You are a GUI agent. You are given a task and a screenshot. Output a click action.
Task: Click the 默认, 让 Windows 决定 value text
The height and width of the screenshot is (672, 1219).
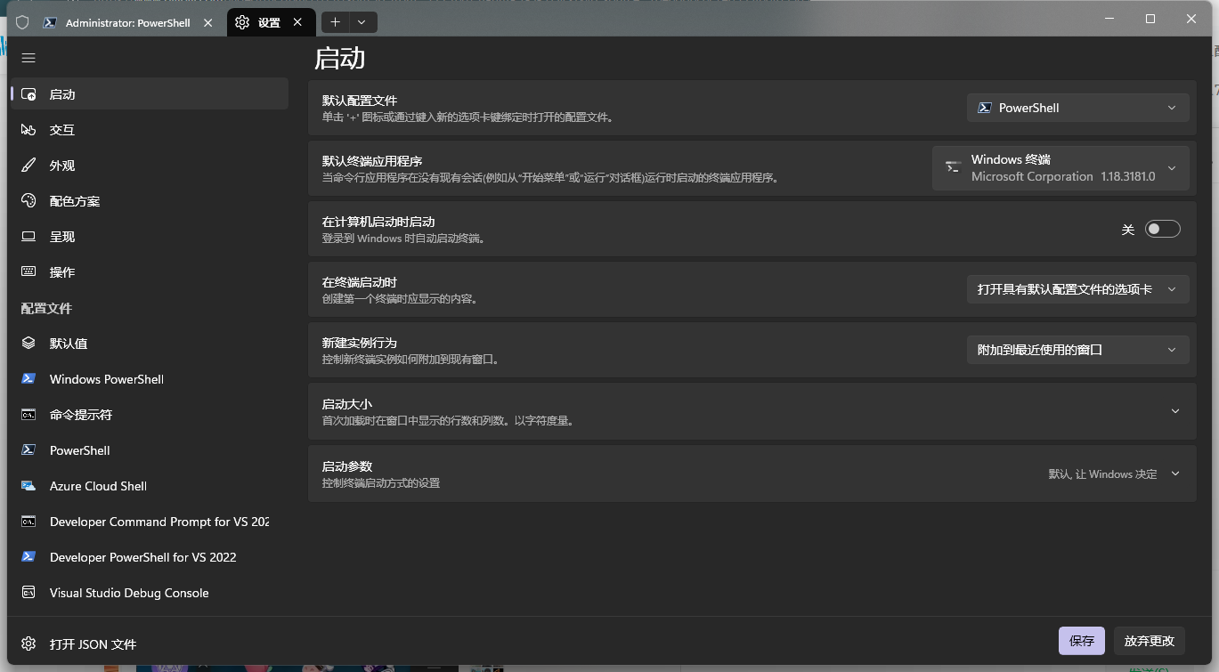[x=1102, y=474]
